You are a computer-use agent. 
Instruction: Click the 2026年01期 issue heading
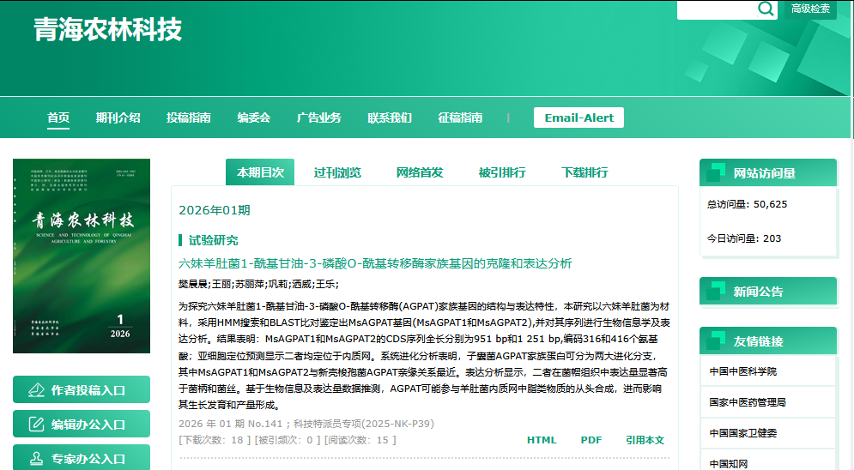click(x=215, y=210)
